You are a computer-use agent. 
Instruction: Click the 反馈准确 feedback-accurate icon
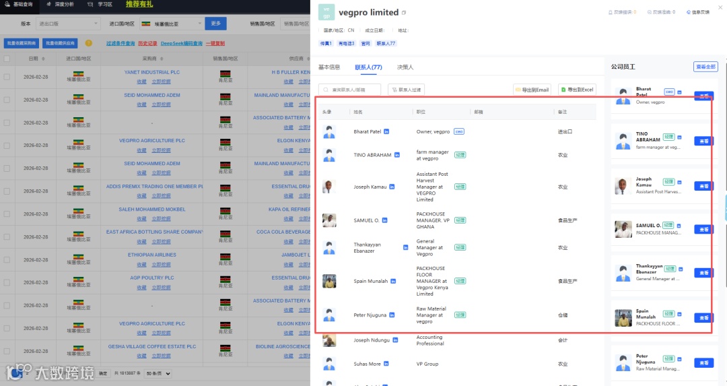pyautogui.click(x=650, y=12)
